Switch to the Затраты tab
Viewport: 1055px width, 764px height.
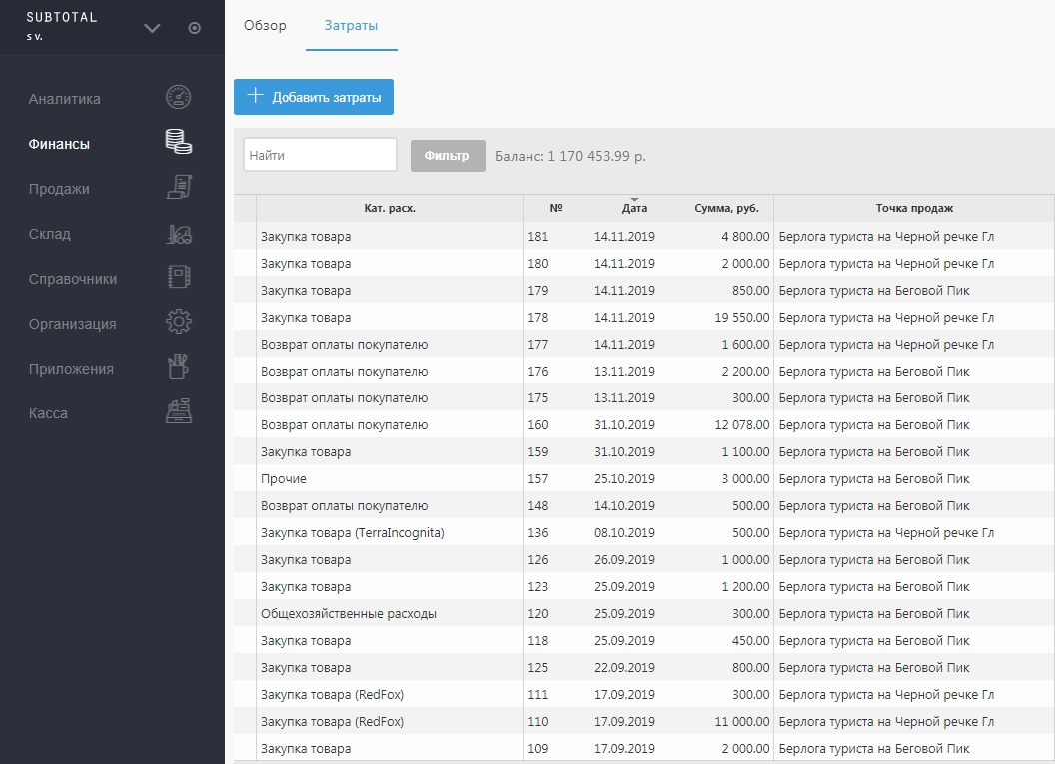pos(352,26)
